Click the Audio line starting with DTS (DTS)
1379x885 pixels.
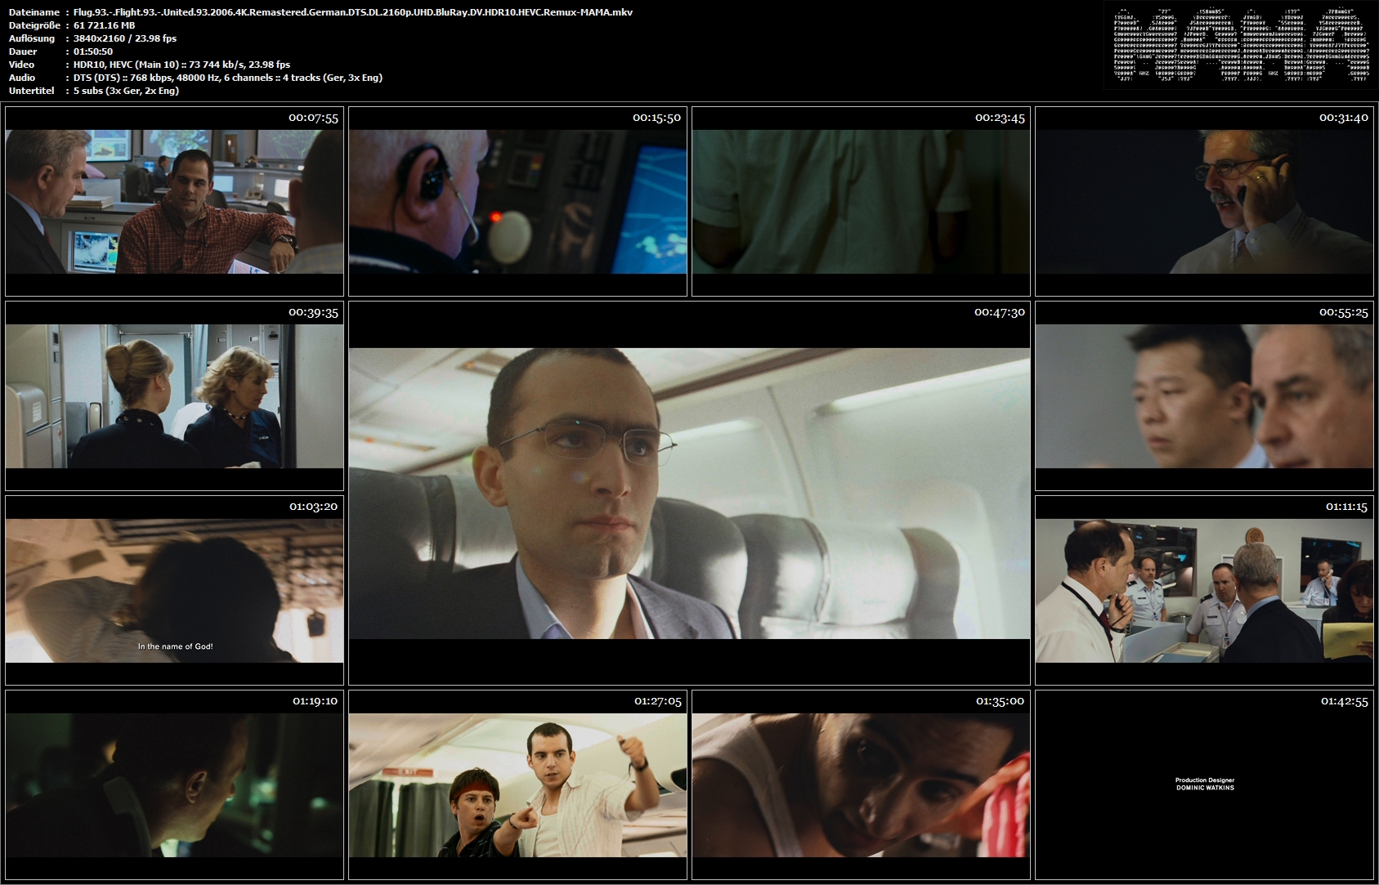[x=228, y=78]
